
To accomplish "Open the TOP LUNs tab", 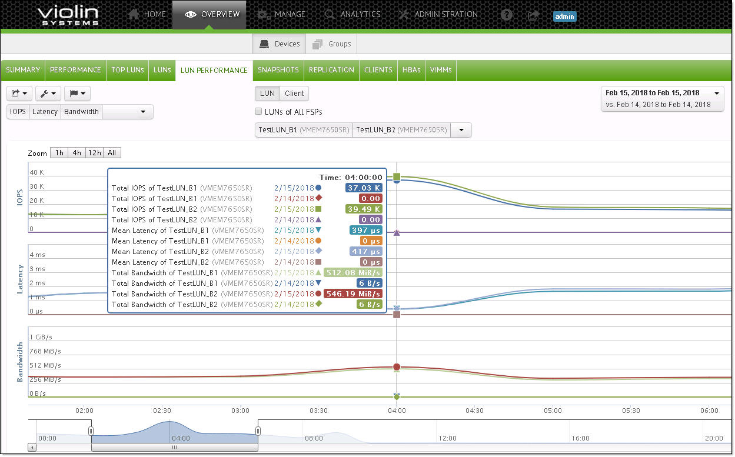I will 128,70.
